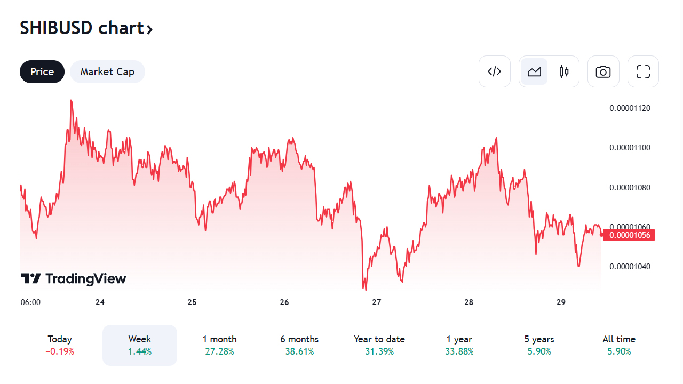Click the 27 date marker on axis

coord(377,302)
